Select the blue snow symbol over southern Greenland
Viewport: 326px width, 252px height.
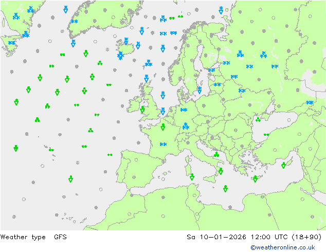point(74,21)
